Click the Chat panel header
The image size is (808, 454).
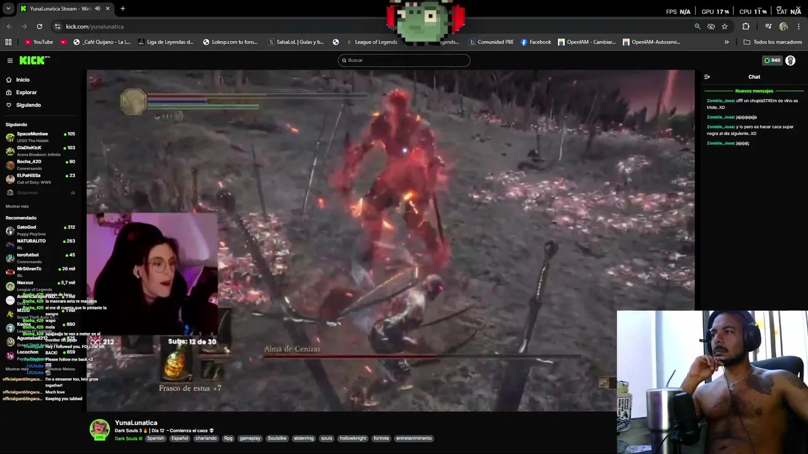[x=754, y=77]
